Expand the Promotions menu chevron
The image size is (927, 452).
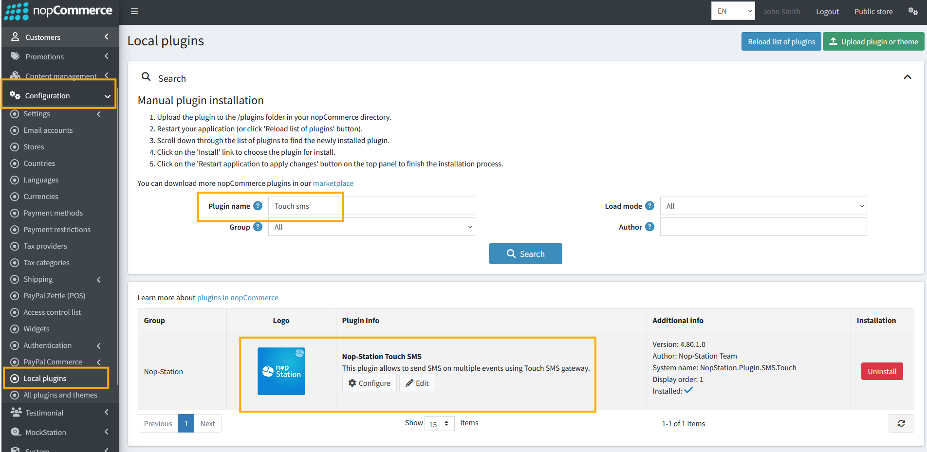coord(107,56)
